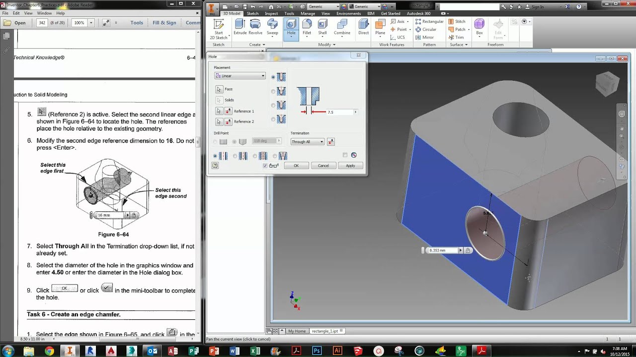Click the UCS tool
The width and height of the screenshot is (636, 357).
point(397,37)
